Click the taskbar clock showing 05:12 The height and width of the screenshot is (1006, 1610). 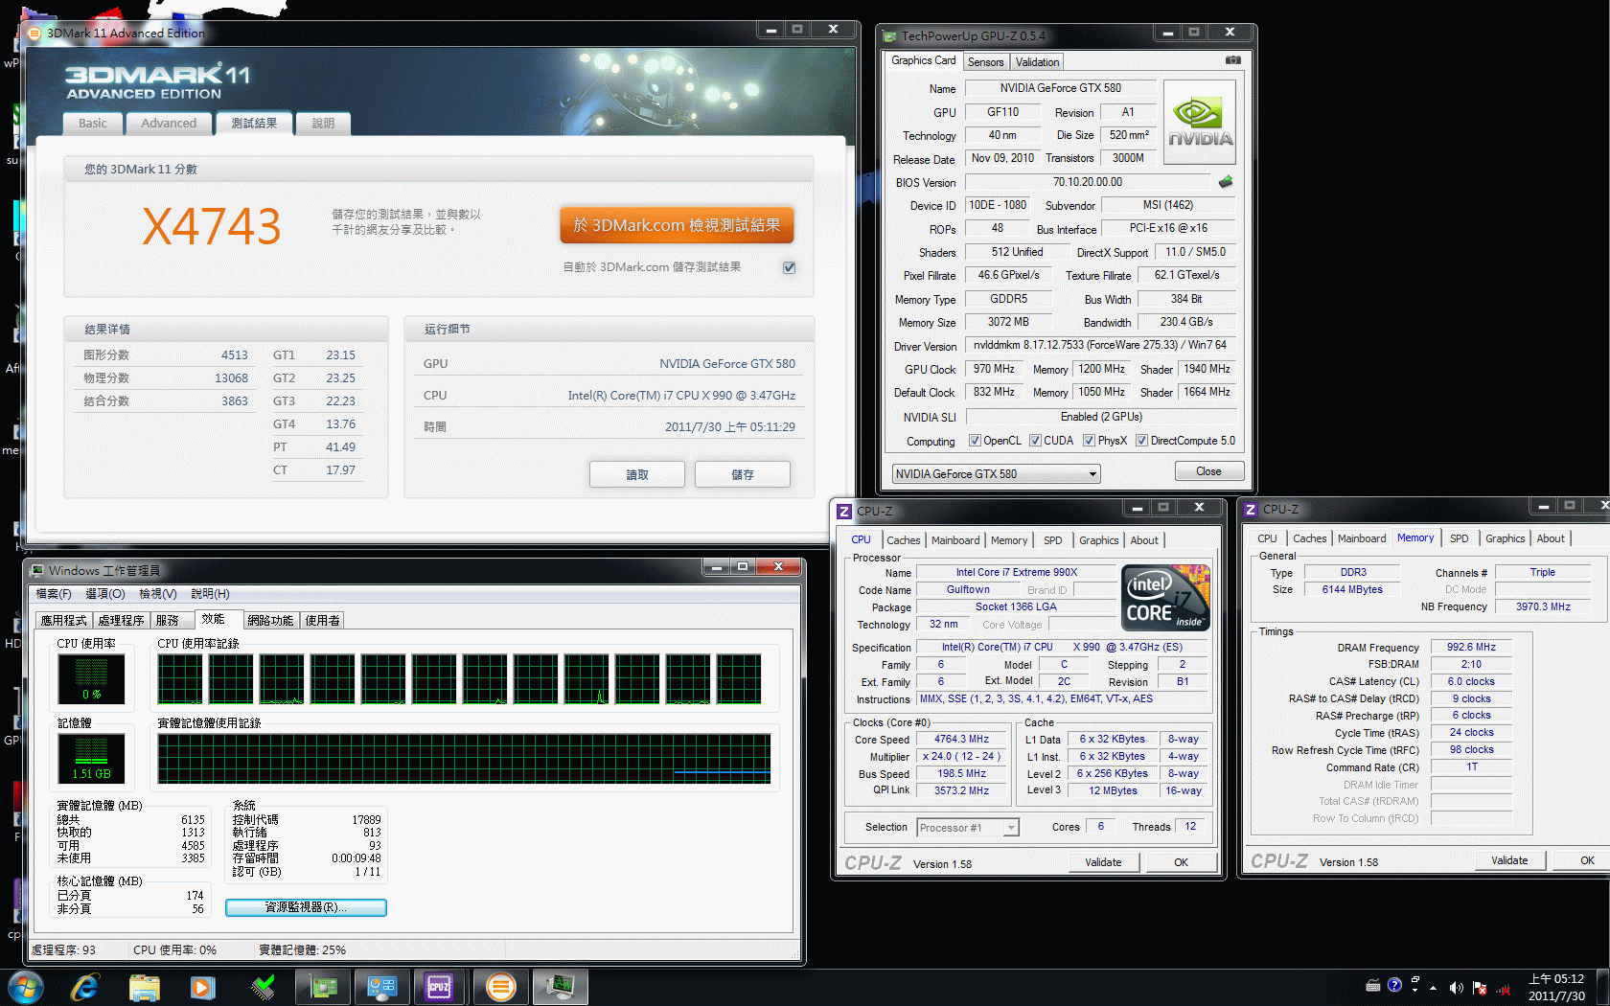point(1556,987)
